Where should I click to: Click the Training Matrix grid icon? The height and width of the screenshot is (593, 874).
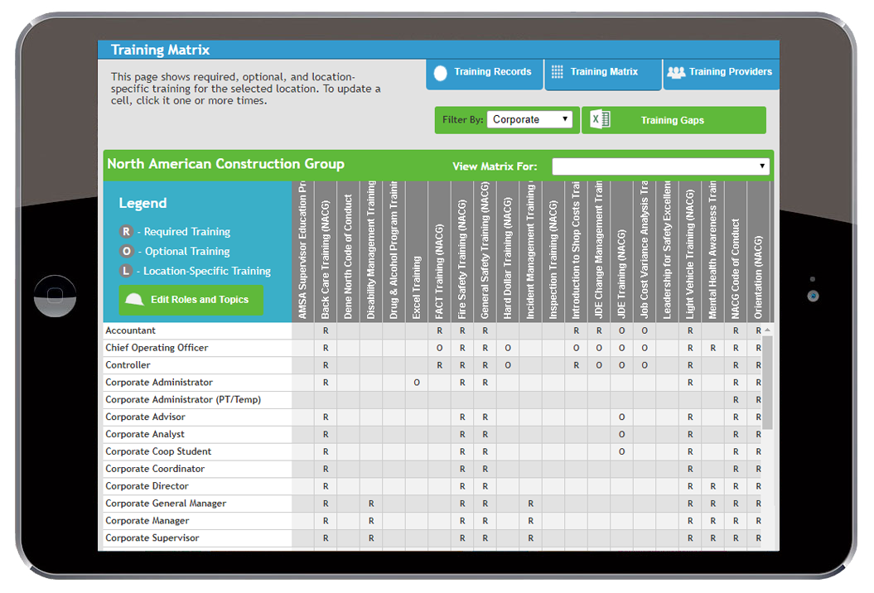[557, 72]
